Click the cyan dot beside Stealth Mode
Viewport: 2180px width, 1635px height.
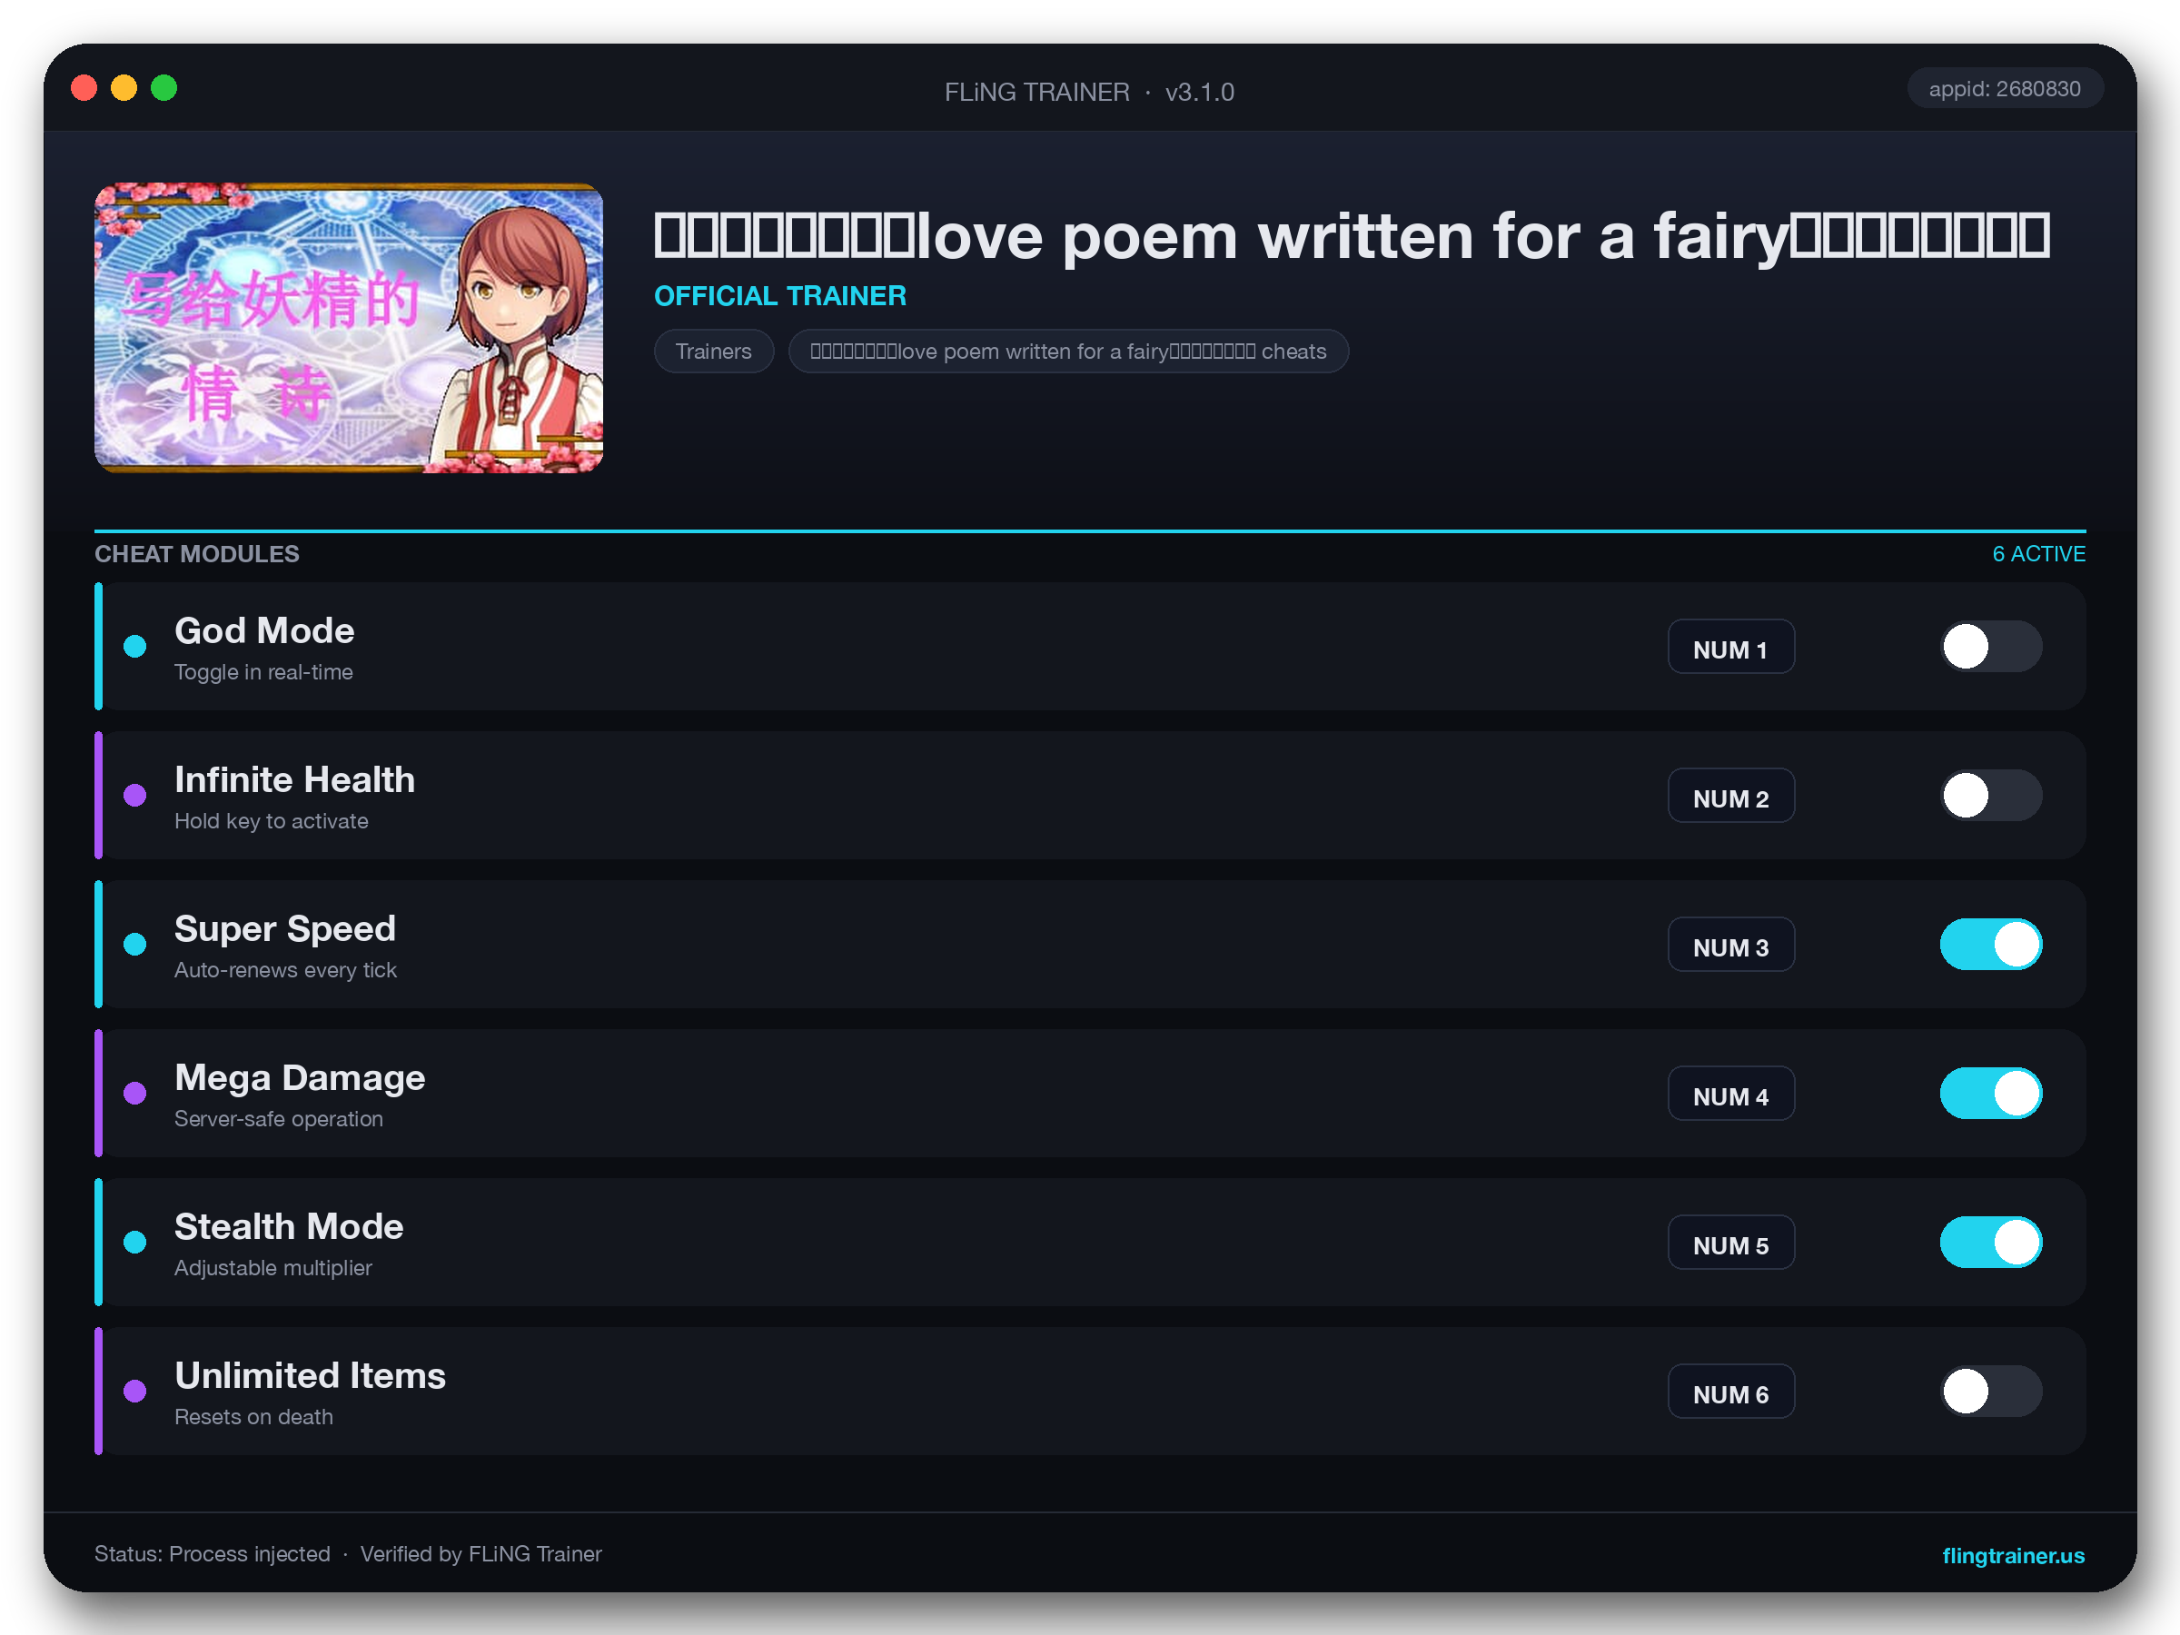(x=135, y=1242)
